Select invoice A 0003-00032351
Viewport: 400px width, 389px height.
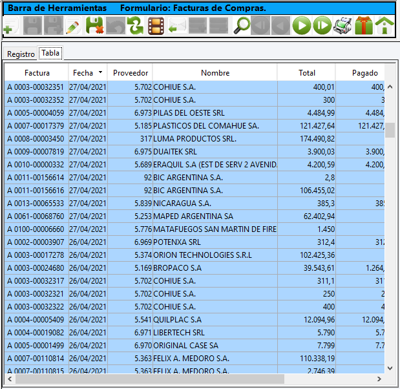coord(36,87)
